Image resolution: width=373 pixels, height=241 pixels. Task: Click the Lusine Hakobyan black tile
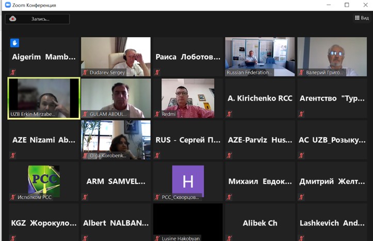click(x=188, y=222)
